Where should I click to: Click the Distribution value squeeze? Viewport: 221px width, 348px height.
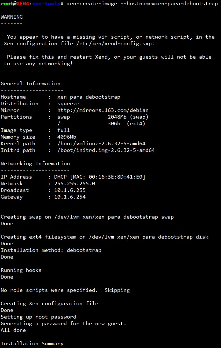68,103
